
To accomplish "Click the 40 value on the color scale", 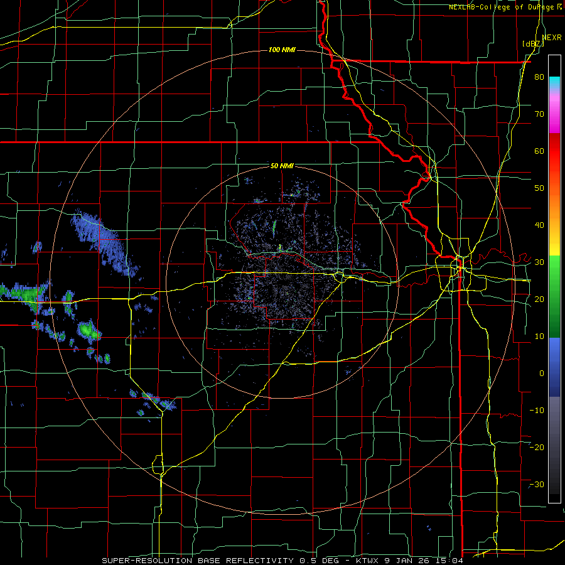I will coord(539,225).
